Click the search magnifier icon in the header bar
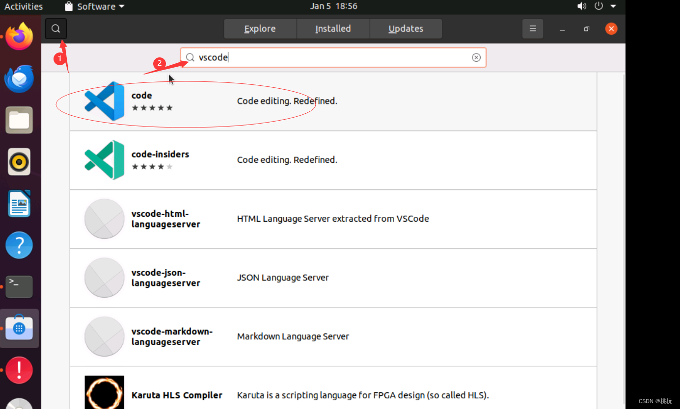Screen dimensions: 680x409 pyautogui.click(x=55, y=28)
